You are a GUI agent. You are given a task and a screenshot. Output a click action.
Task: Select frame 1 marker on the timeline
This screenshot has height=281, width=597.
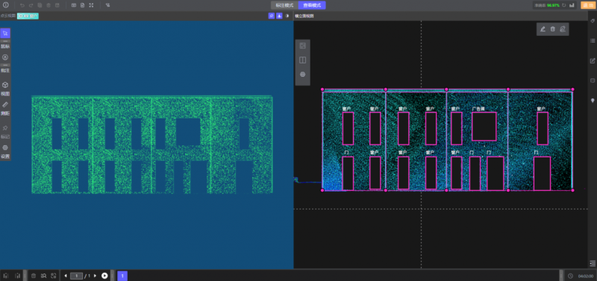click(x=122, y=276)
